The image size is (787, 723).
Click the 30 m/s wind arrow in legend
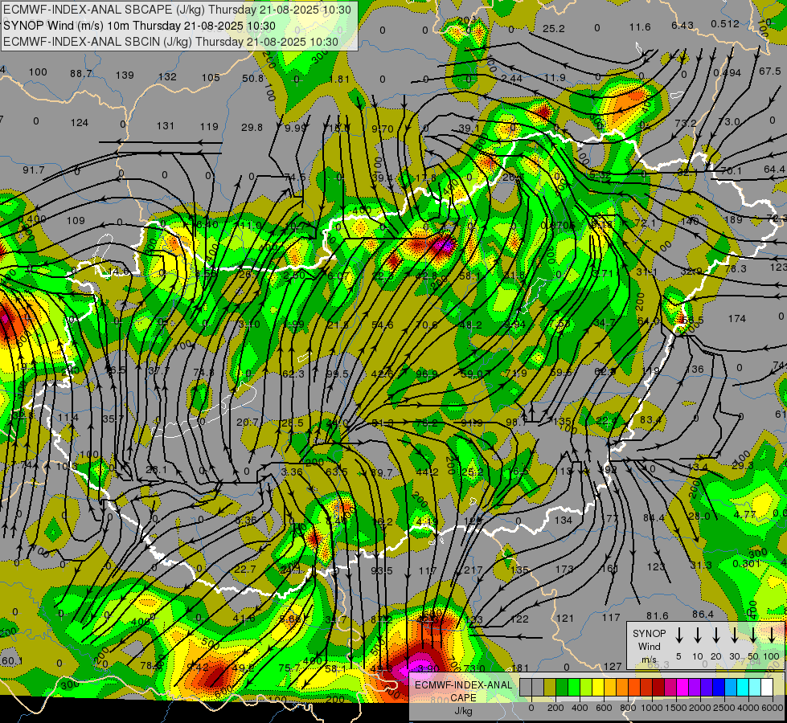735,635
